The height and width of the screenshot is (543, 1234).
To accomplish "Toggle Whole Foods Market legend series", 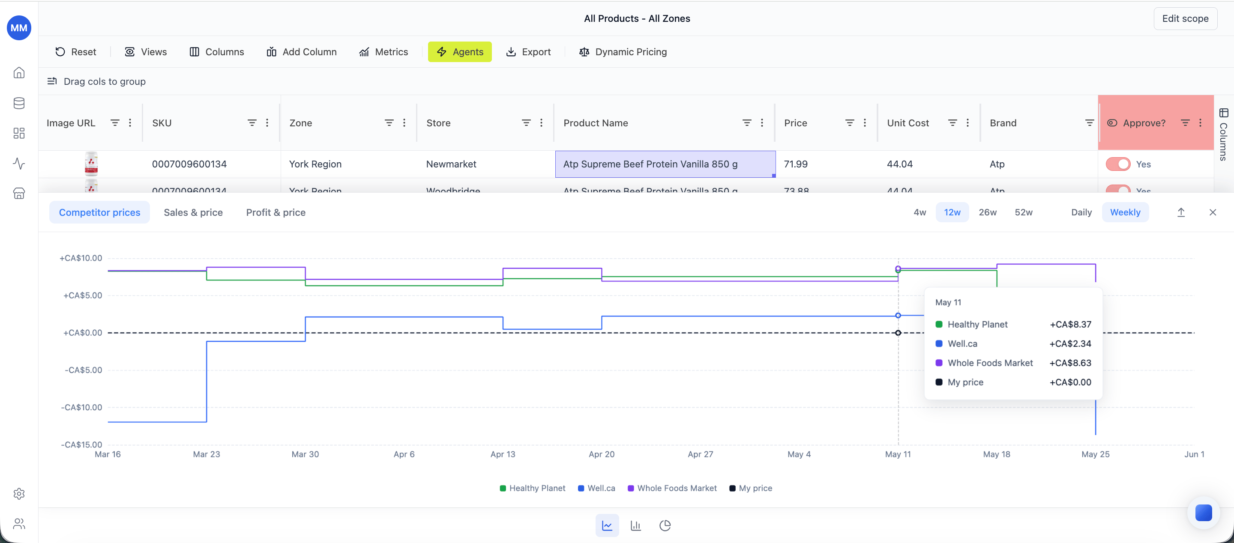I will click(671, 488).
